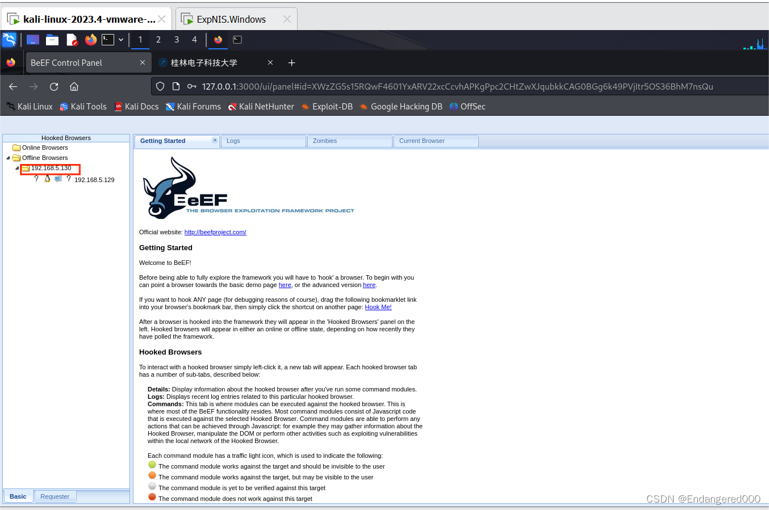
Task: Click the CPU graph monitor in the panel
Action: 755,43
